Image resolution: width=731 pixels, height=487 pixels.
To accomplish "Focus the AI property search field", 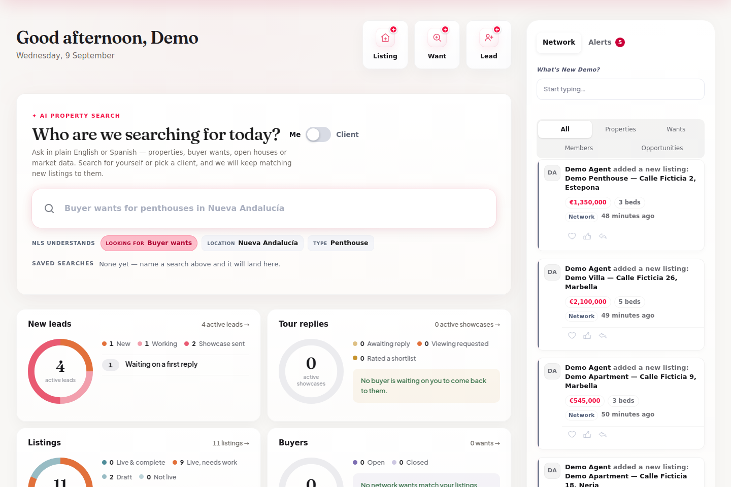I will (264, 208).
